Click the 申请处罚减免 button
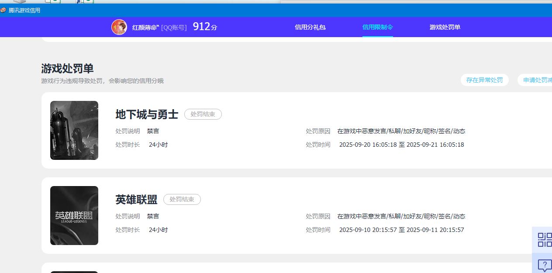552x273 pixels. coord(535,80)
